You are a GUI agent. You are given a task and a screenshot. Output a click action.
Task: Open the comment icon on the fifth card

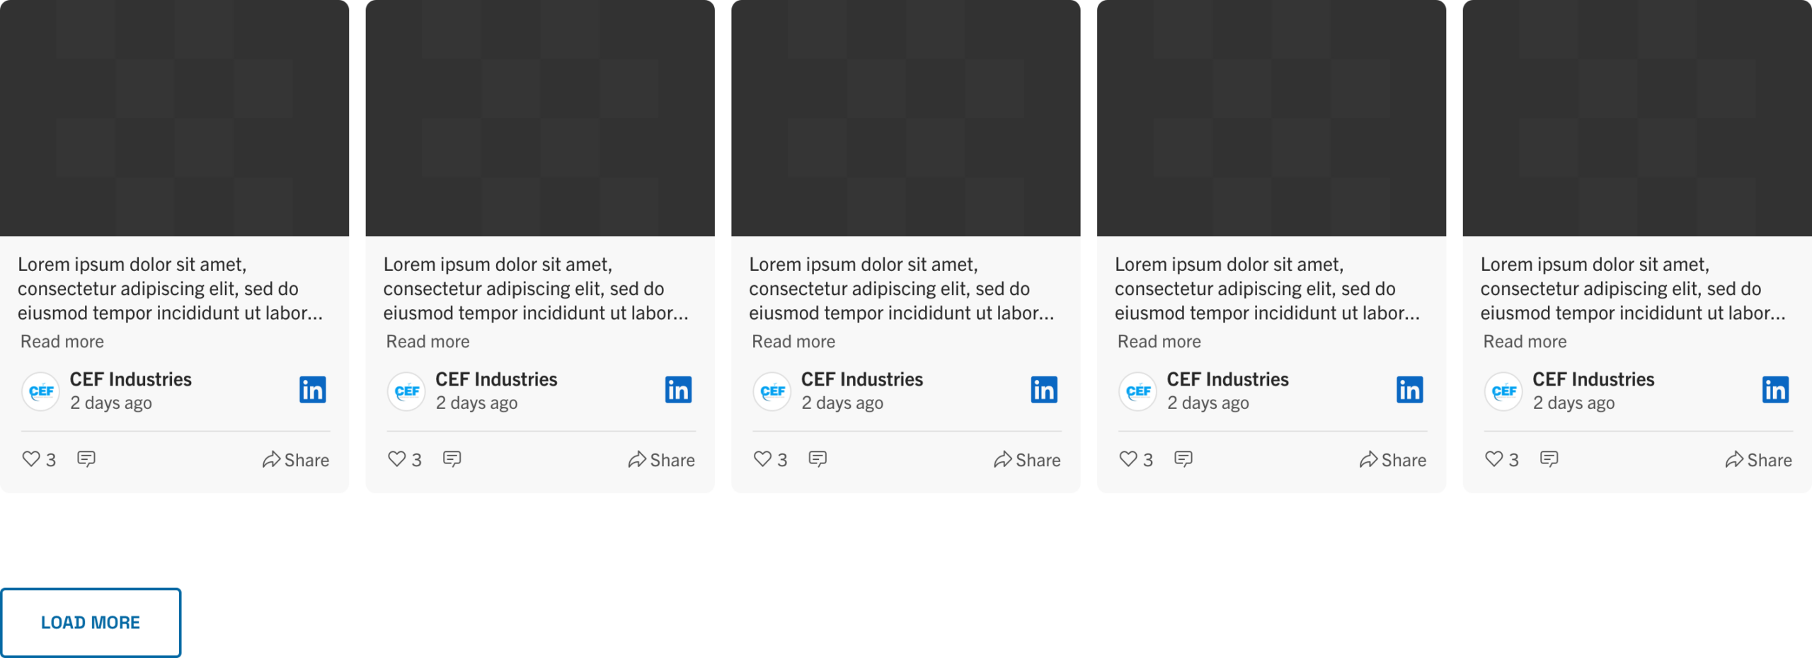tap(1549, 459)
